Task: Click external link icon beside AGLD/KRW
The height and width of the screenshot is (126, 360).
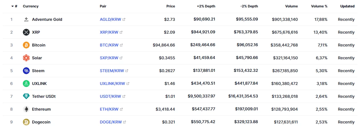Action: tap(124, 20)
